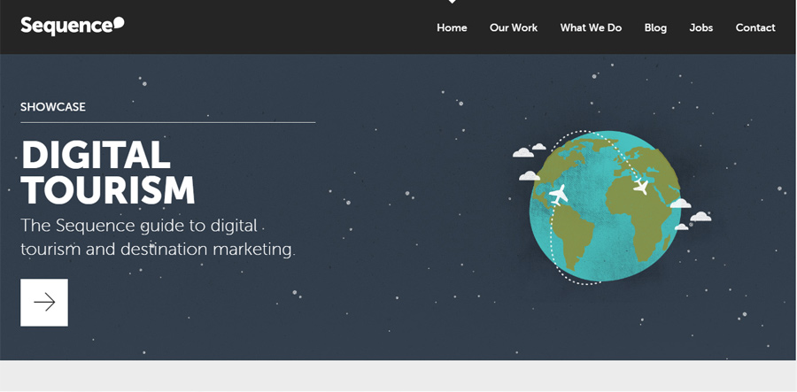Go to the Contact page
Screen dimensions: 797x392
(755, 28)
